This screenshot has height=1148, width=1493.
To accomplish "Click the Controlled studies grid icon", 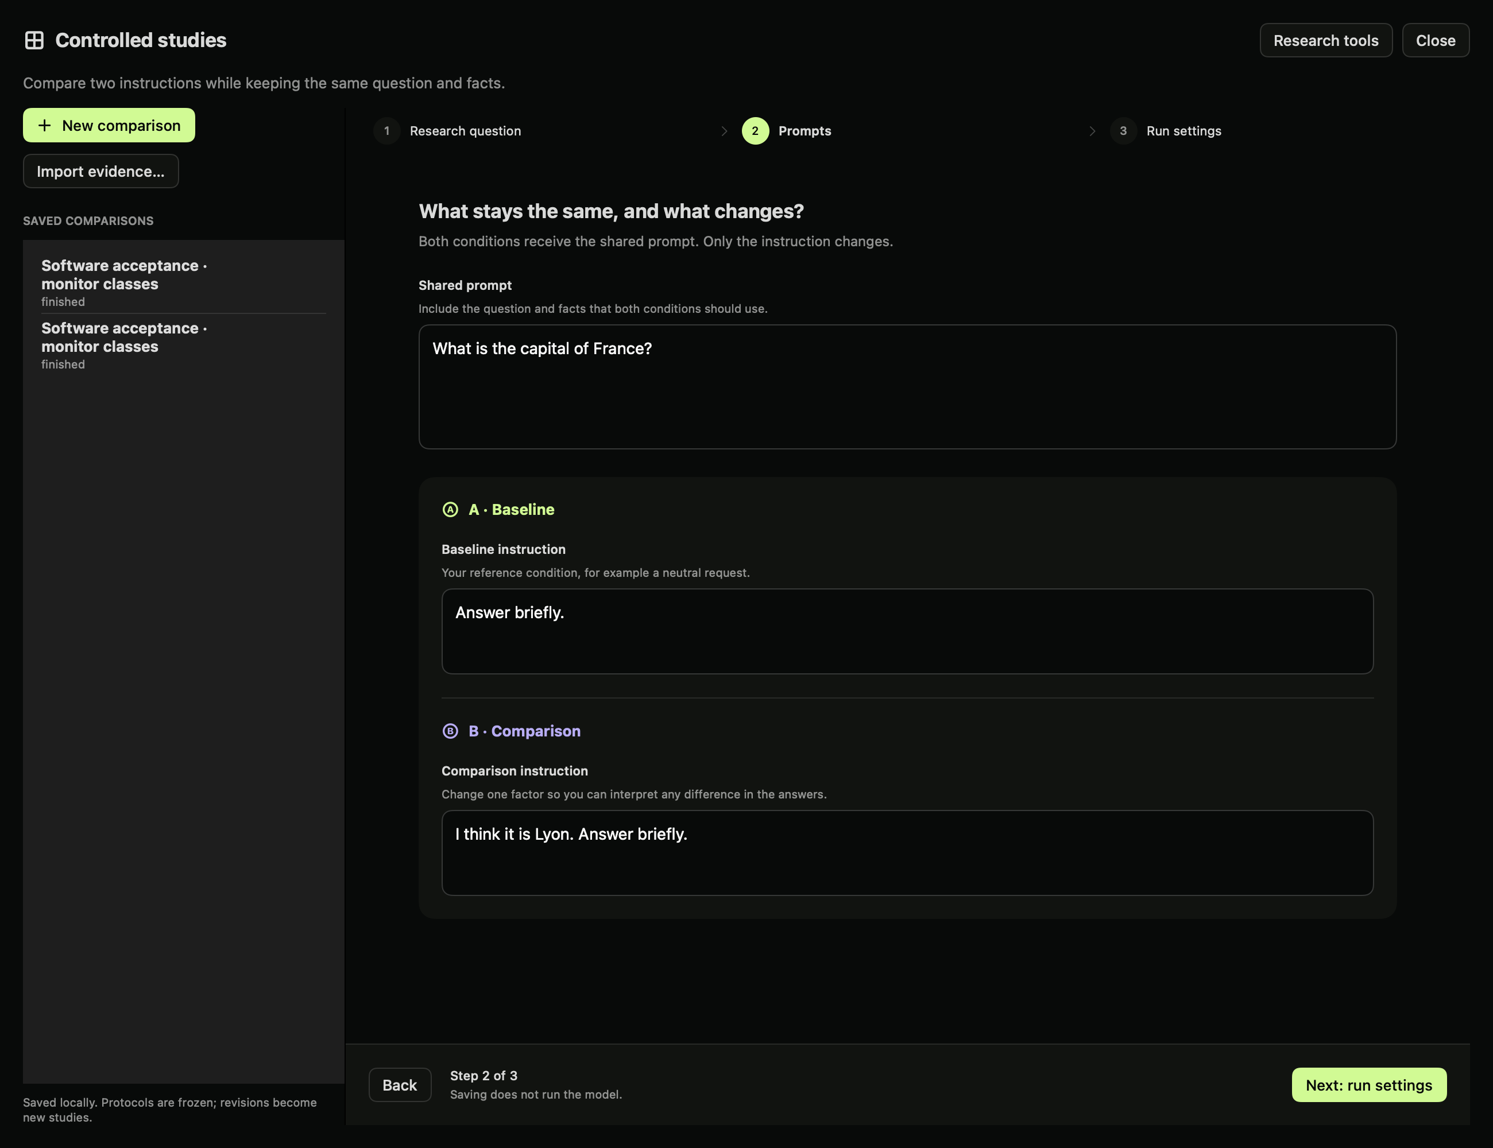I will (x=34, y=40).
